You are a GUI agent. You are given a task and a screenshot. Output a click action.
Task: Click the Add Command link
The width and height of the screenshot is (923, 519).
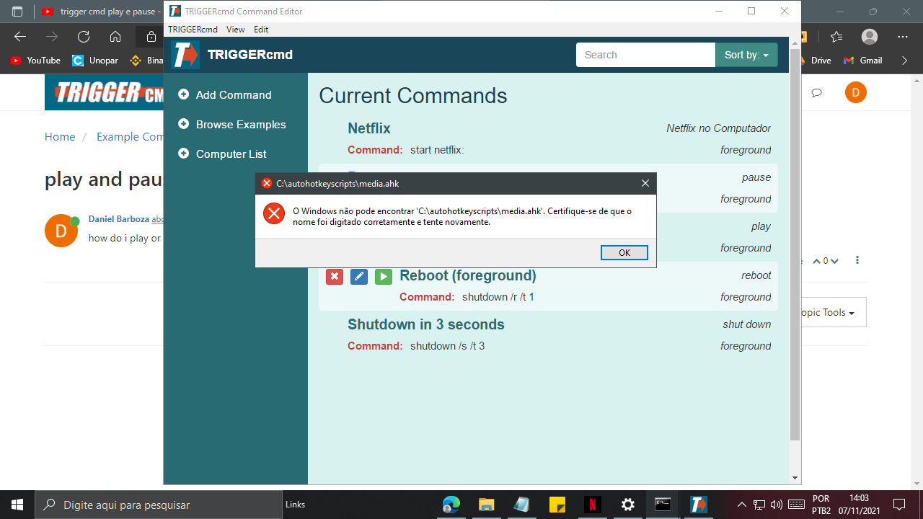(234, 94)
